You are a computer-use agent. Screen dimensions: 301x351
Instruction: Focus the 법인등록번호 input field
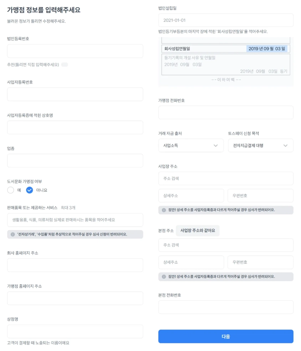pyautogui.click(x=75, y=51)
